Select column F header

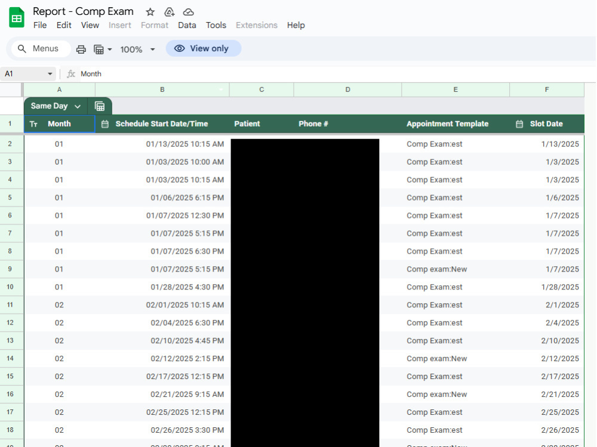547,90
